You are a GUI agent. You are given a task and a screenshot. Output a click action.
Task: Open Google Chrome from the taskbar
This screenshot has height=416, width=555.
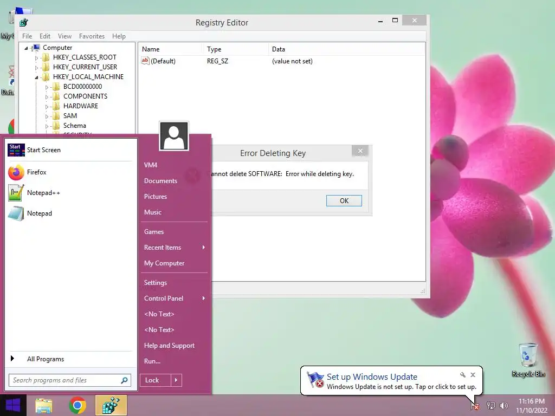click(x=77, y=405)
